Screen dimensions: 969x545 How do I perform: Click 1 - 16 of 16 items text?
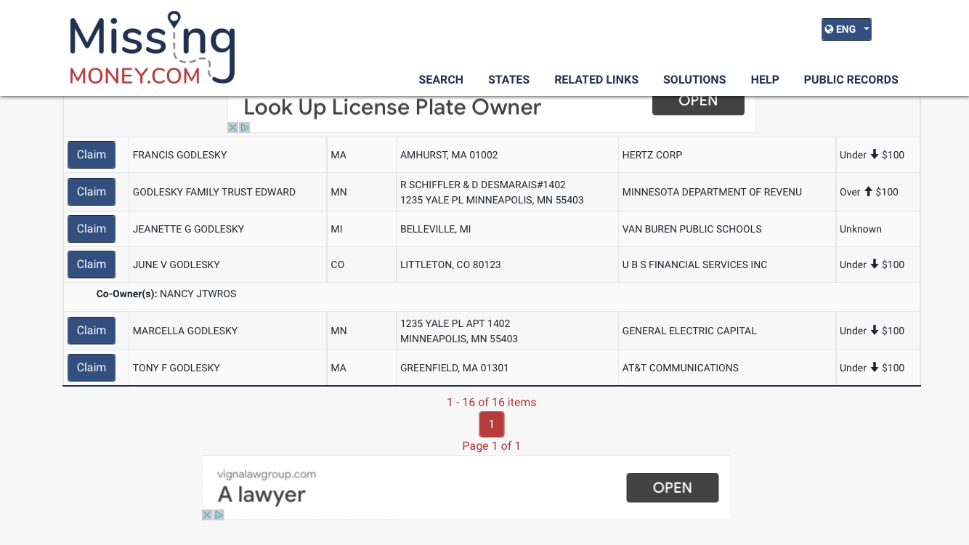coord(492,403)
